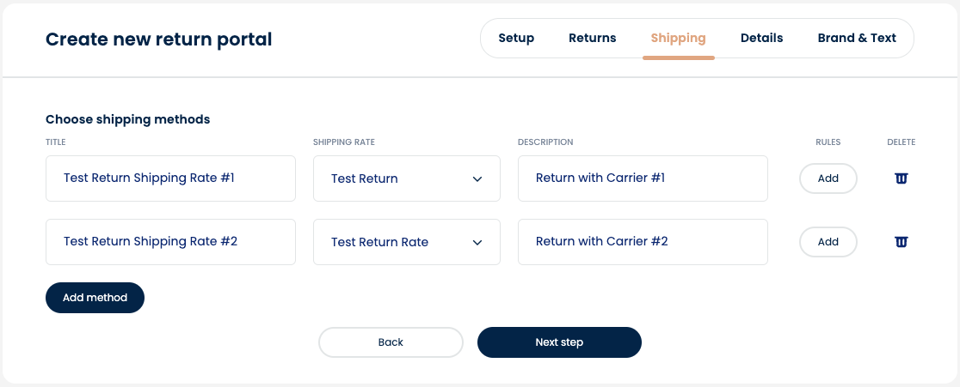This screenshot has height=387, width=960.
Task: Open the Setup tab
Action: [516, 38]
